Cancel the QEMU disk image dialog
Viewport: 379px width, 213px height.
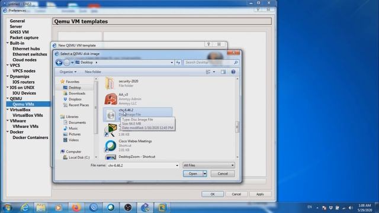pyautogui.click(x=223, y=173)
